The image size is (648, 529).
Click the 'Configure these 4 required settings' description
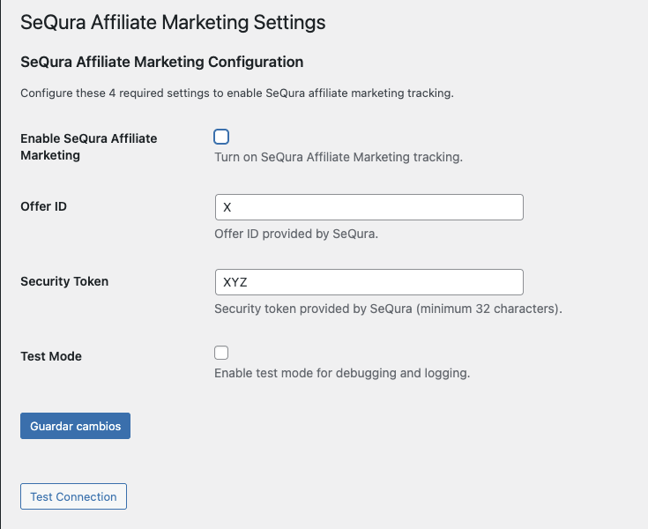pos(236,93)
